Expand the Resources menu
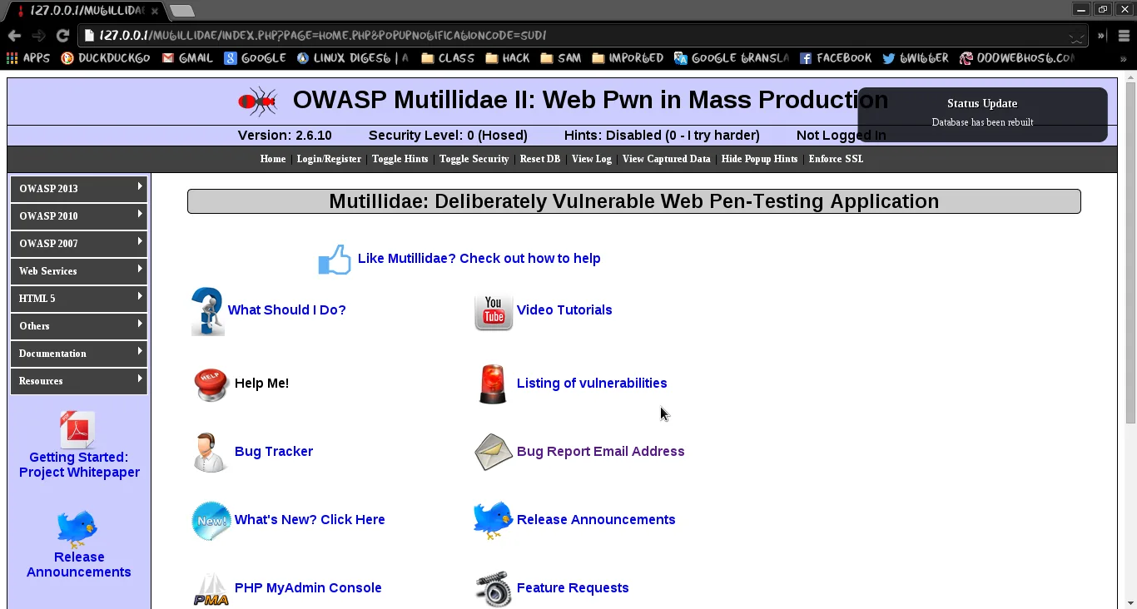The width and height of the screenshot is (1137, 609). point(79,381)
